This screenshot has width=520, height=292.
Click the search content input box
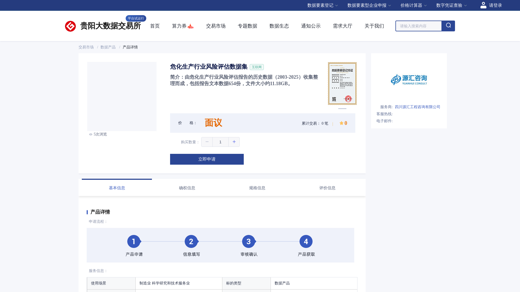418,26
